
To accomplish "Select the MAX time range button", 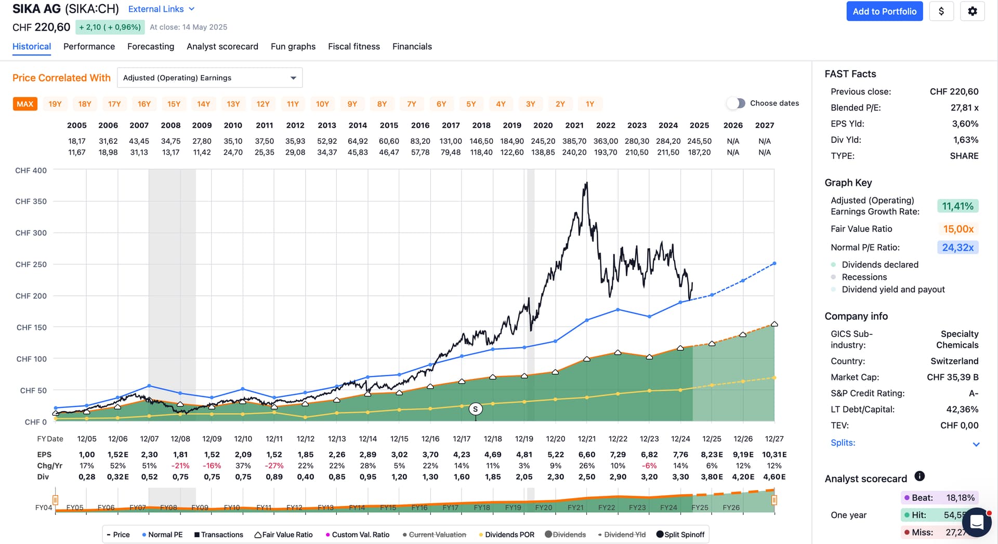I will click(x=25, y=104).
